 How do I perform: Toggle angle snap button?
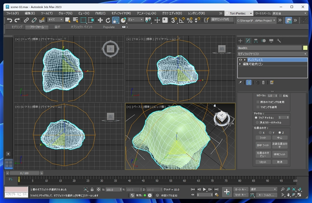[182, 20]
